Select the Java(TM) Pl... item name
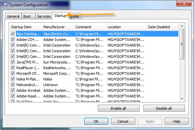Viewport: 194px width, 130px height. tap(28, 62)
